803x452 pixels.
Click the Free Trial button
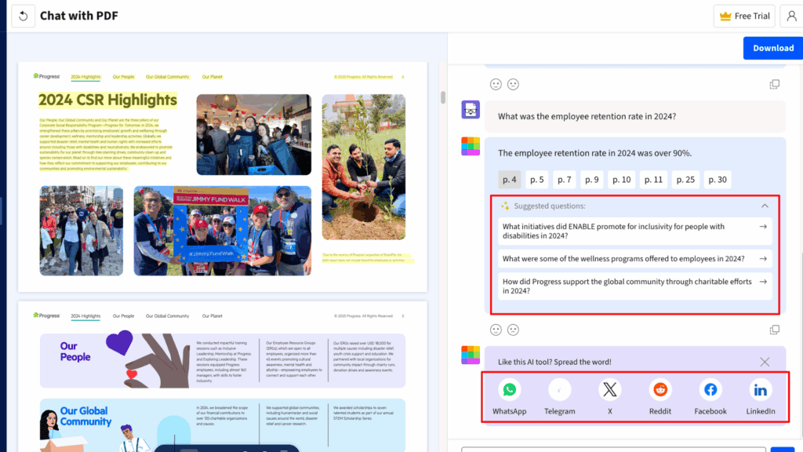(x=744, y=16)
